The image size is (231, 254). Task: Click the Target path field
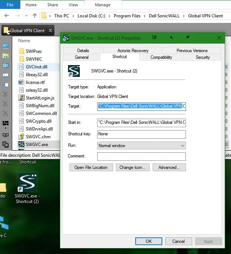[142, 106]
